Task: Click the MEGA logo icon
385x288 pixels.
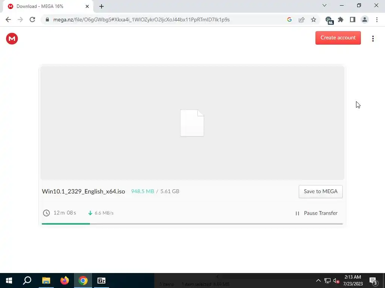Action: click(x=12, y=39)
